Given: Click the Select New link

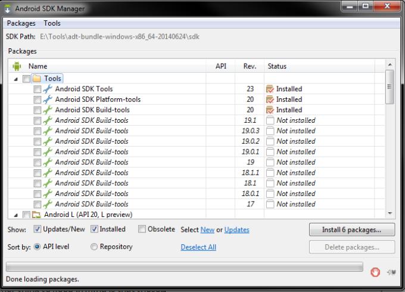Looking at the screenshot, I should (207, 229).
